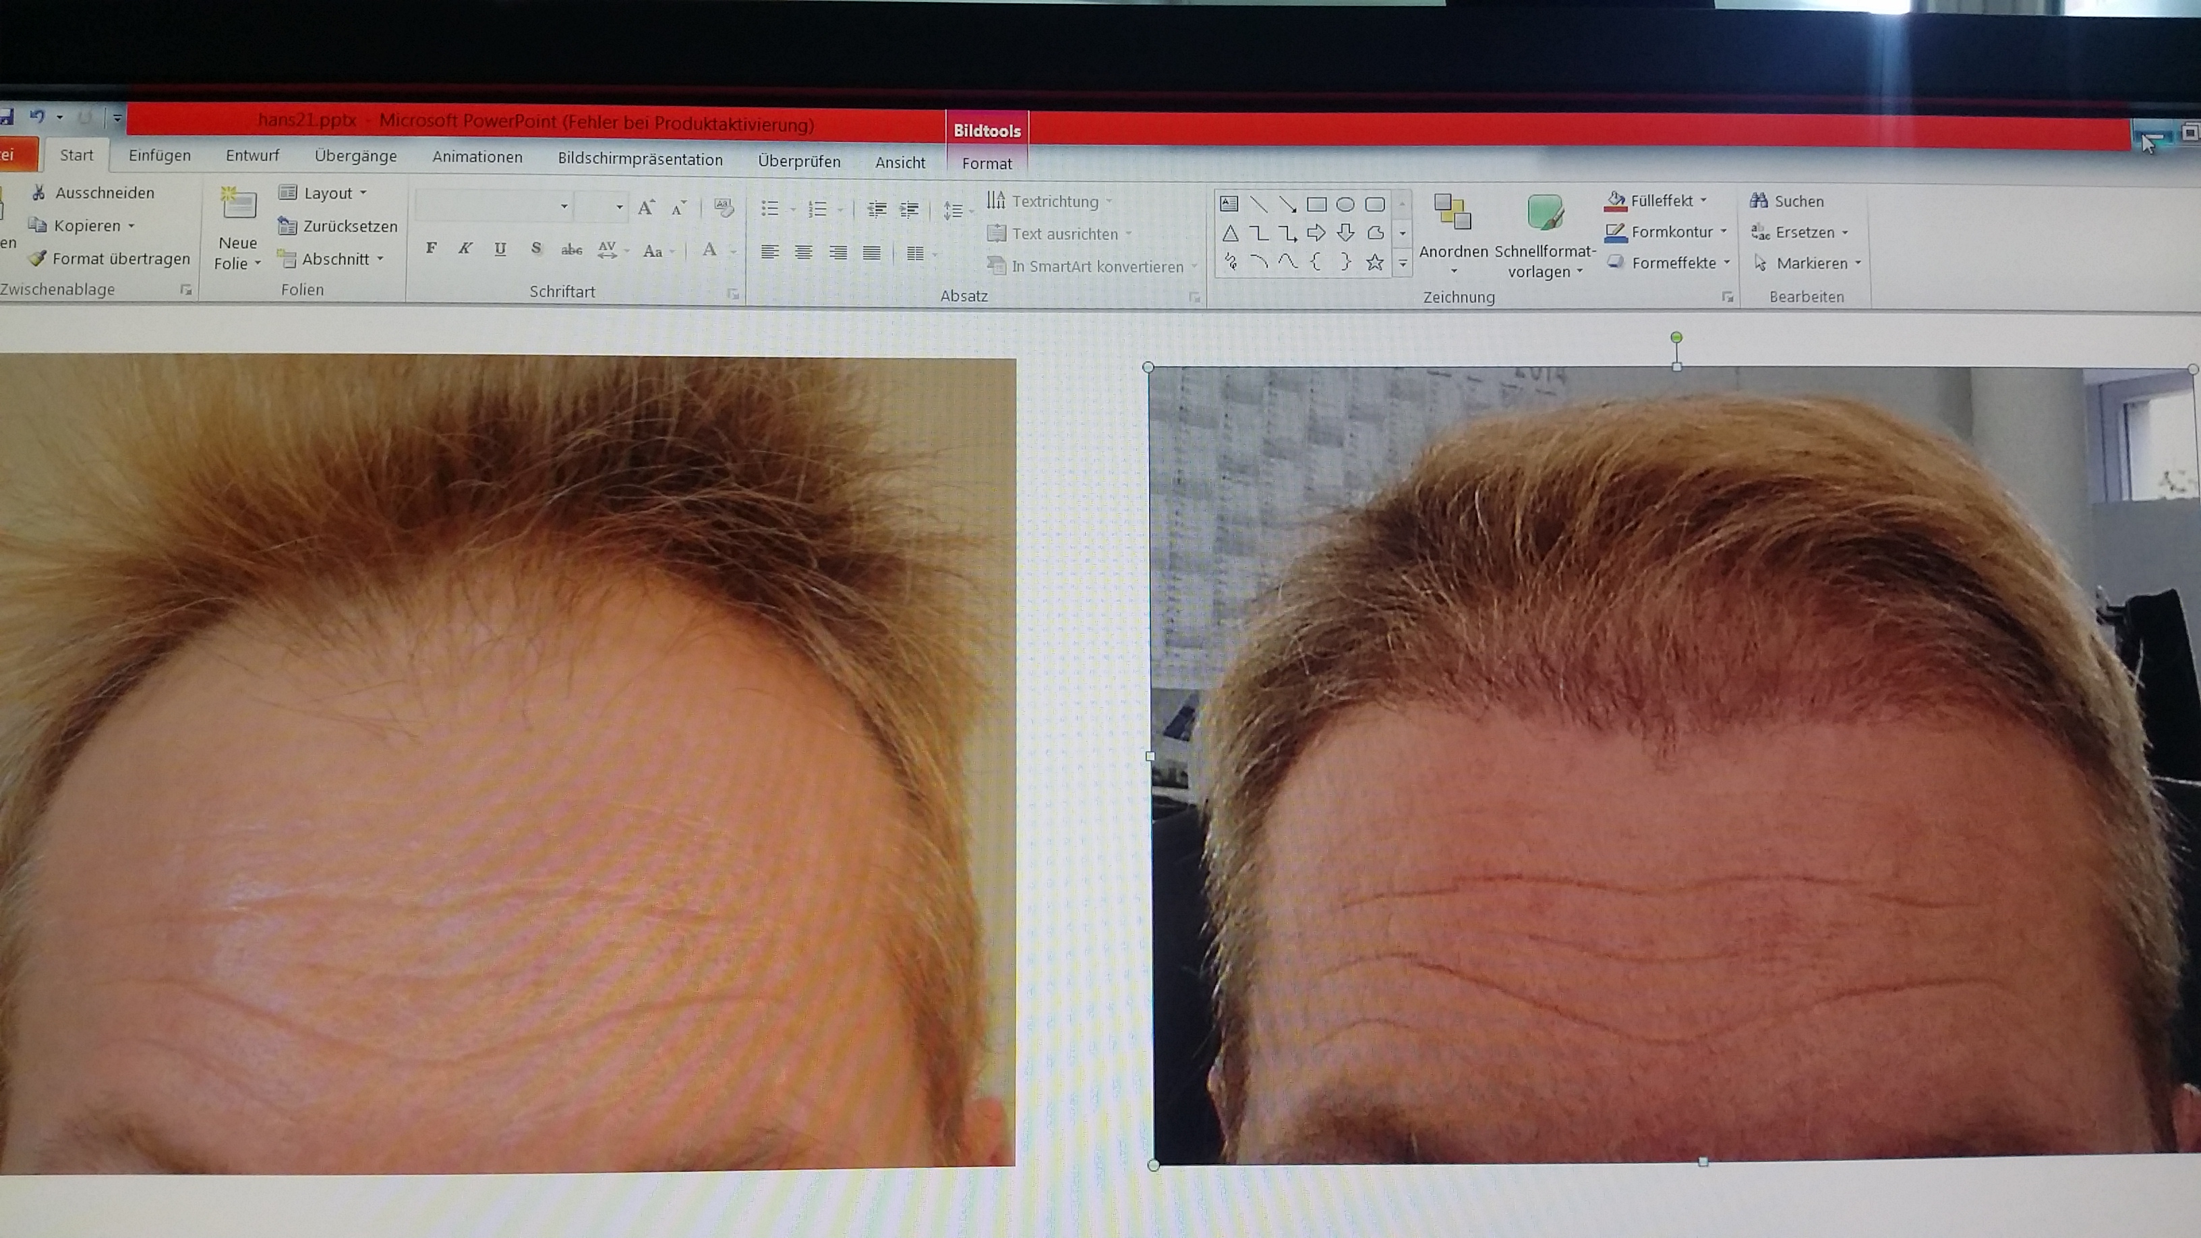Click the Suchen binoculars icon
2201x1238 pixels.
1759,201
